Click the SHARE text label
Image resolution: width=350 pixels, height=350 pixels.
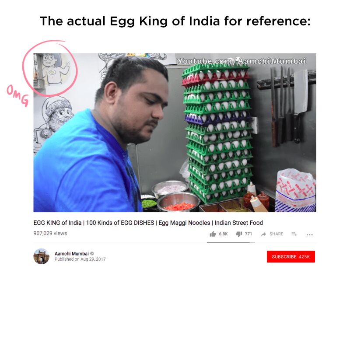click(276, 234)
